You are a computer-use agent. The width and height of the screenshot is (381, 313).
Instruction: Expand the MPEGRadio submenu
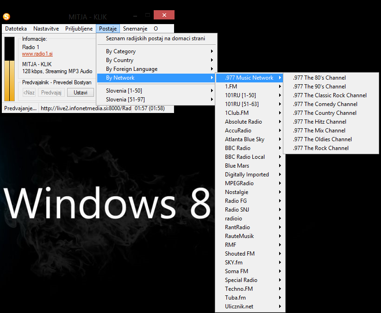(250, 183)
